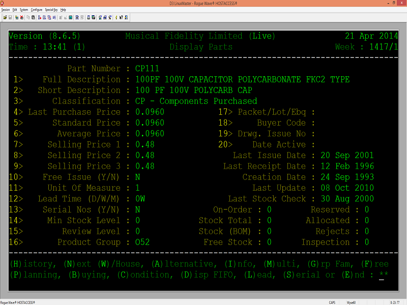
Task: Click the Rejects label
Action: tap(333, 231)
